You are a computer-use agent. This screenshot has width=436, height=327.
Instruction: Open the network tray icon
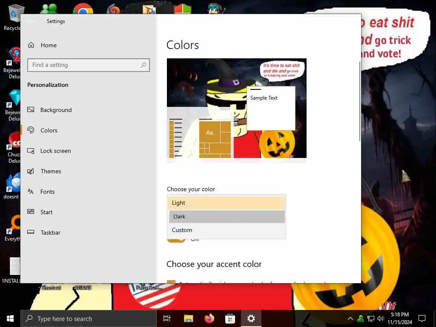(x=371, y=318)
